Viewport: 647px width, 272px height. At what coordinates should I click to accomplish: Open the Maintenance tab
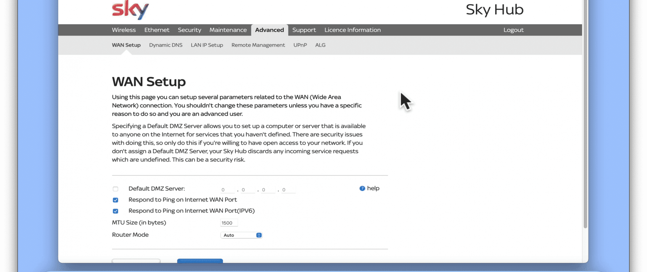click(228, 30)
